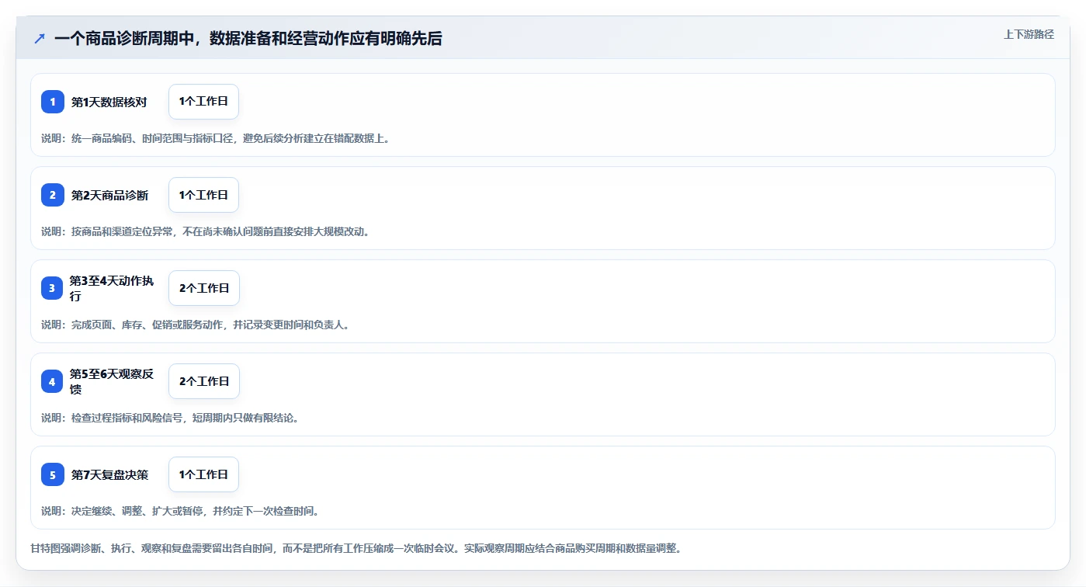Select the 第7天复盘决策 step title
This screenshot has height=587, width=1086.
tap(109, 474)
